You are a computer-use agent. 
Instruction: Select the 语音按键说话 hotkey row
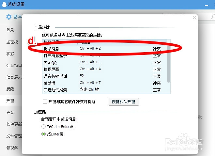[x=105, y=76]
